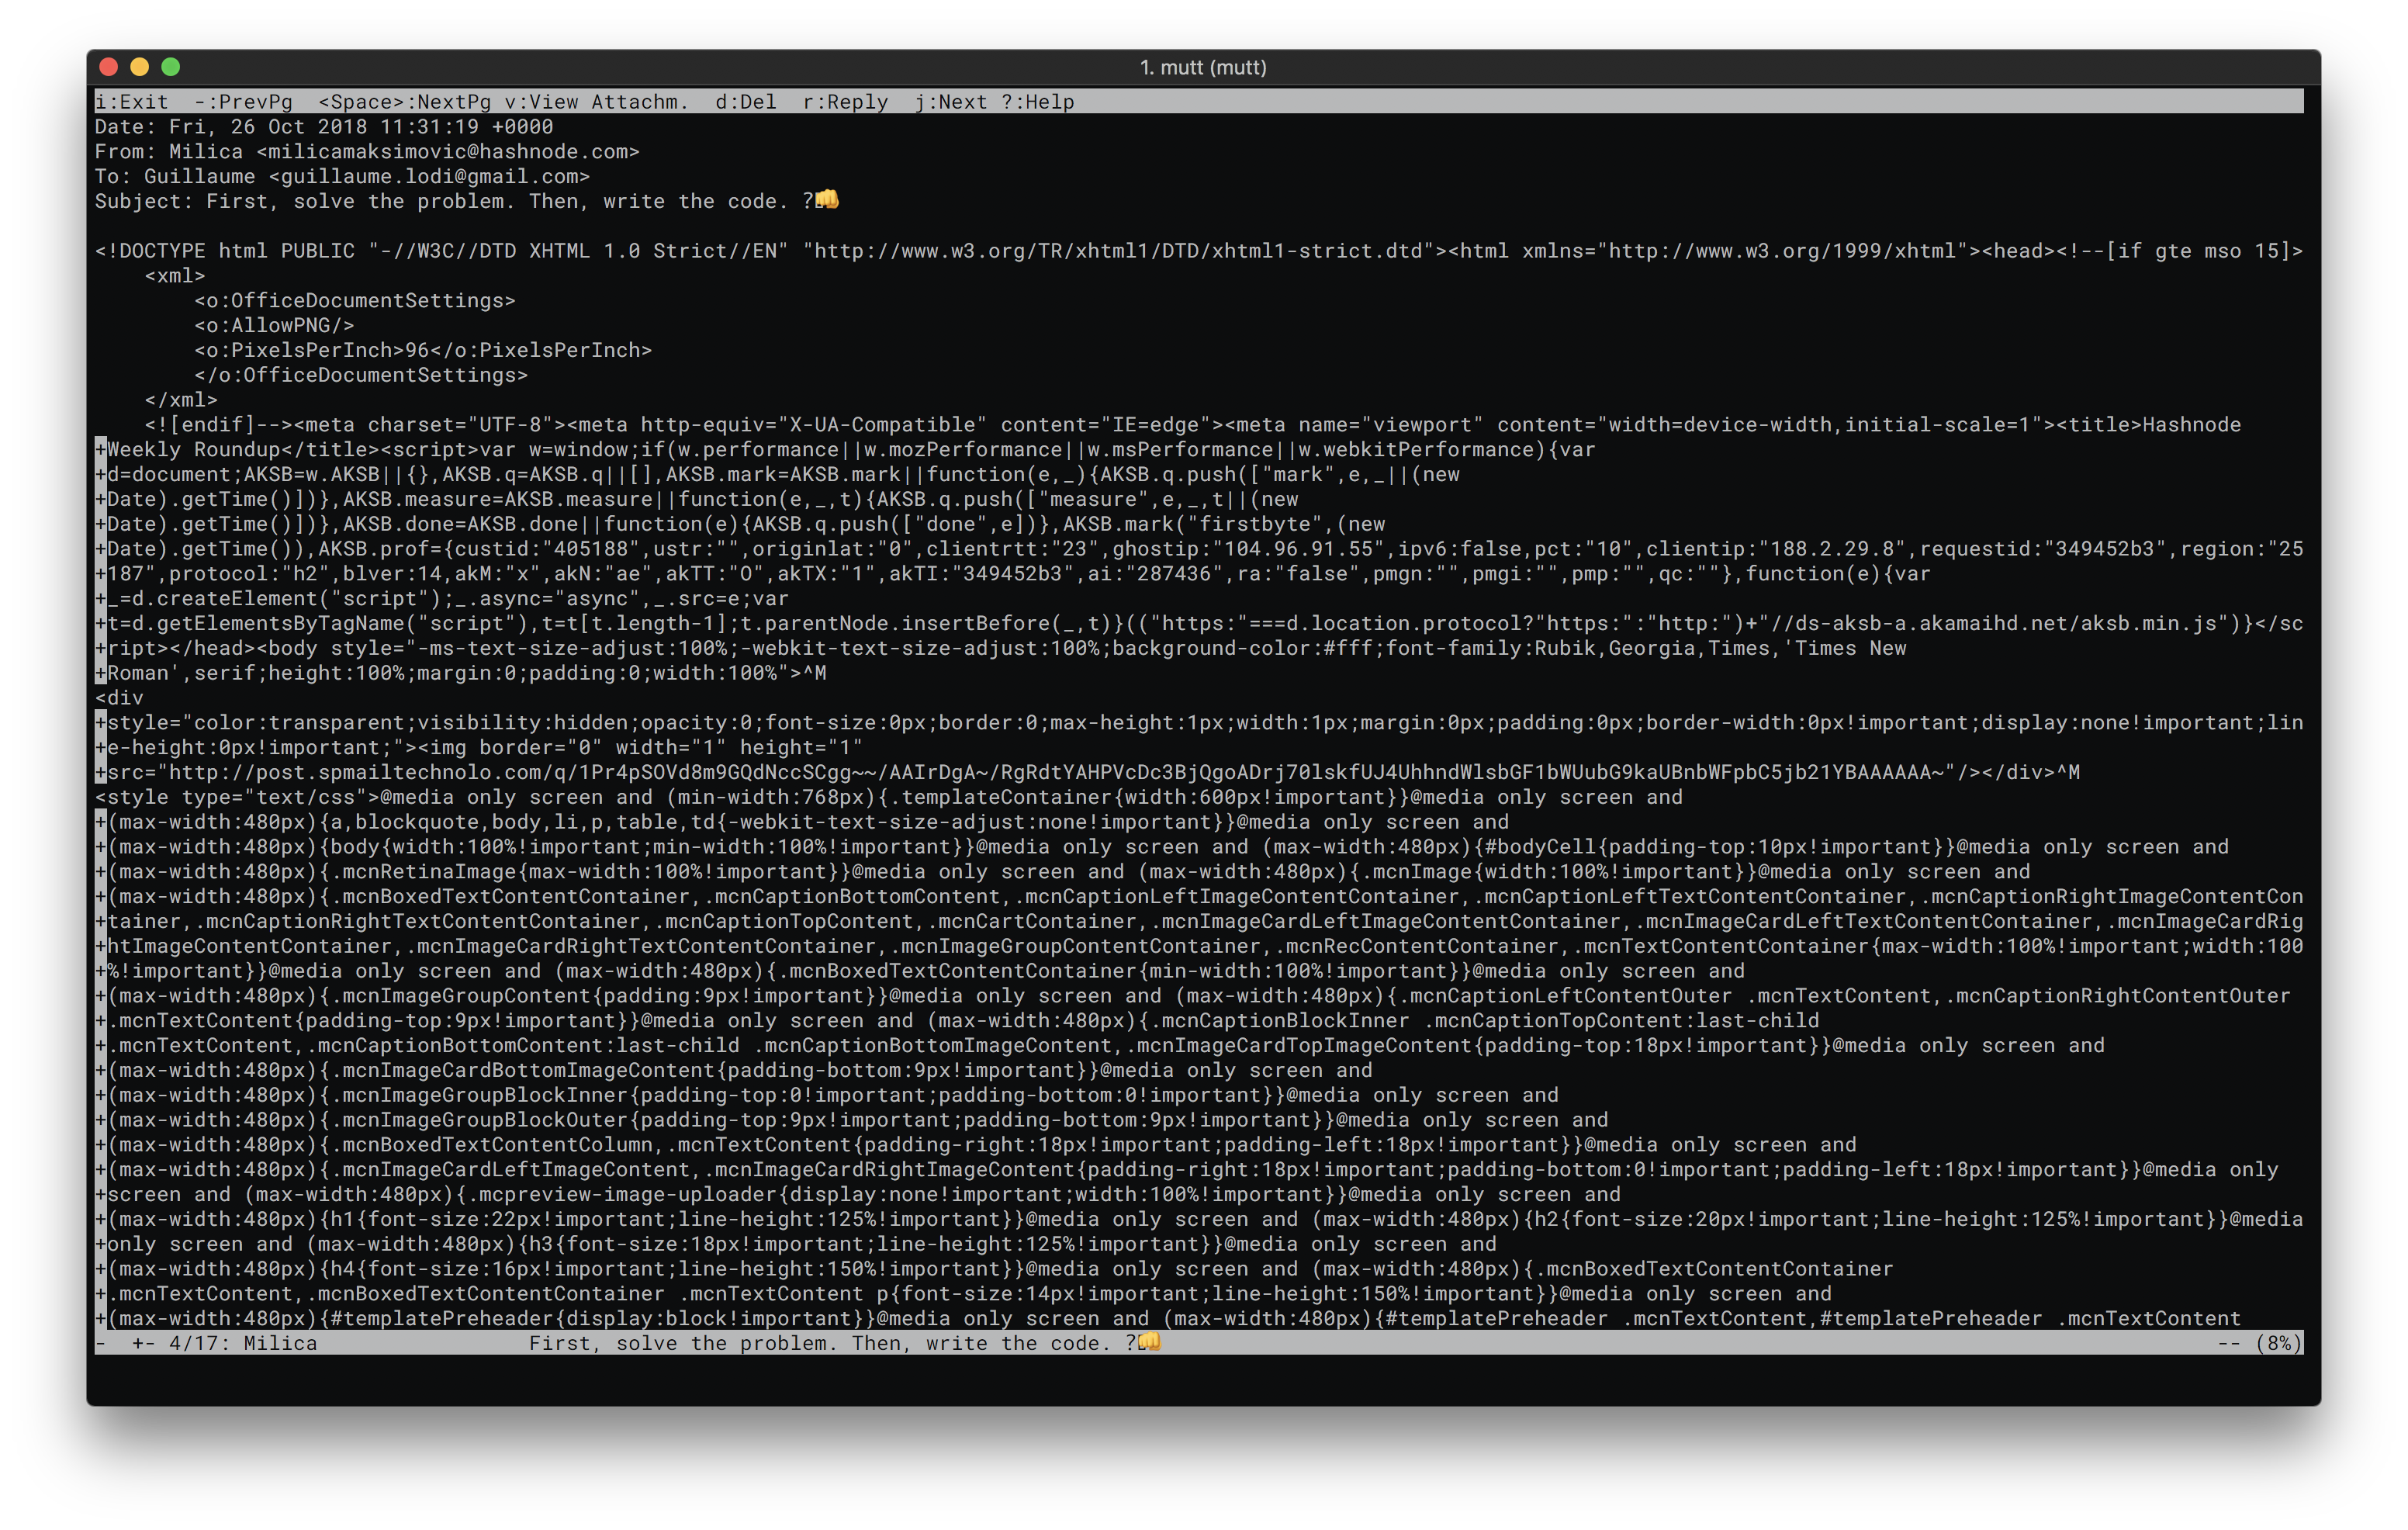Click the window title "1. mutt (mutt)"

(1203, 67)
